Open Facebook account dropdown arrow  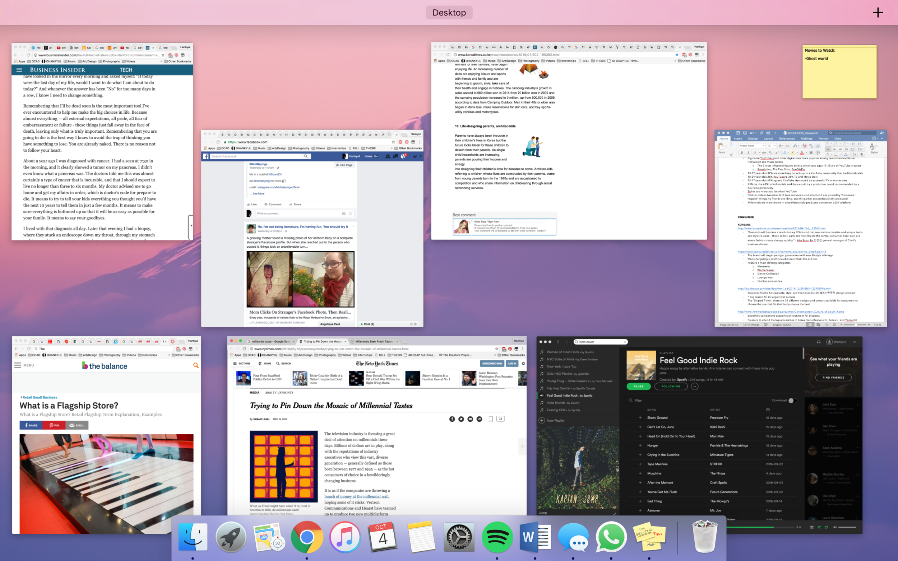coord(420,156)
